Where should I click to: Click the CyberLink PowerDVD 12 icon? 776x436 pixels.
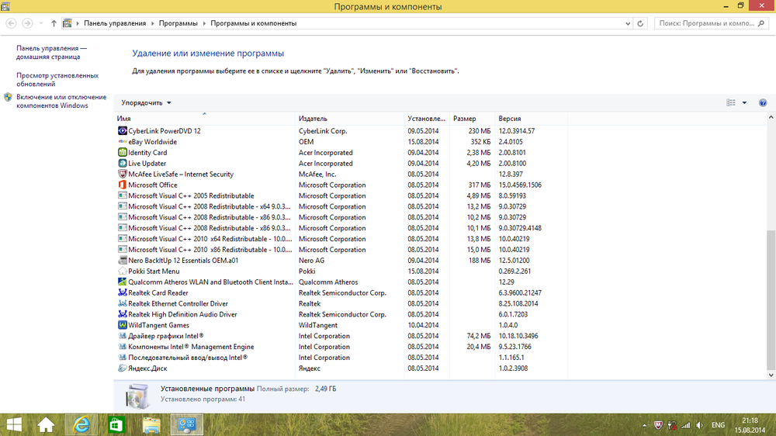pyautogui.click(x=123, y=130)
